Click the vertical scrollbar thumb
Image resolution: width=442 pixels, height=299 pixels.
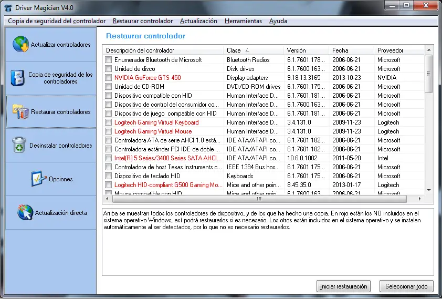point(429,74)
